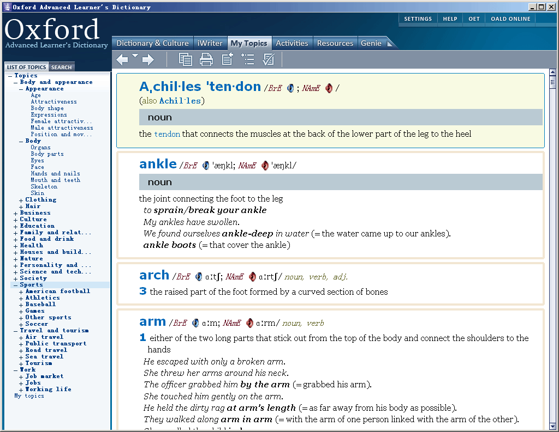559x432 pixels.
Task: Select Hands and nails topic
Action: (x=55, y=174)
